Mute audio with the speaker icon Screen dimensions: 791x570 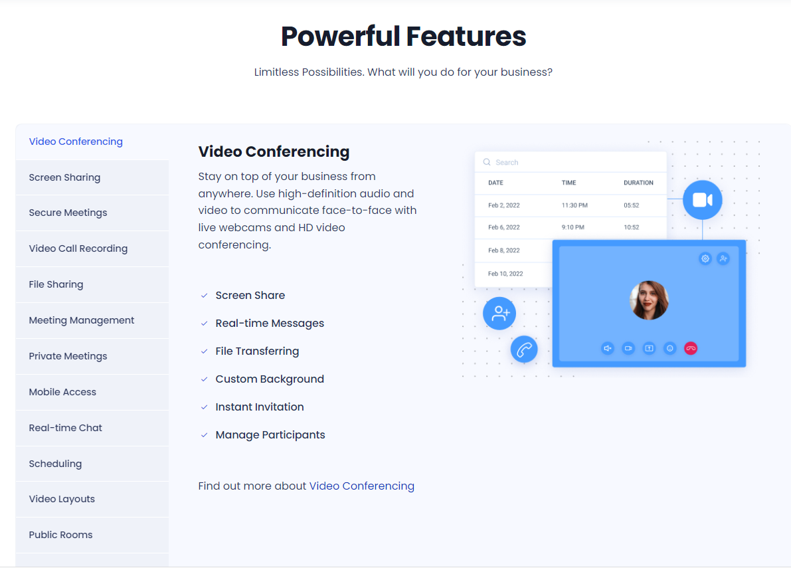608,348
